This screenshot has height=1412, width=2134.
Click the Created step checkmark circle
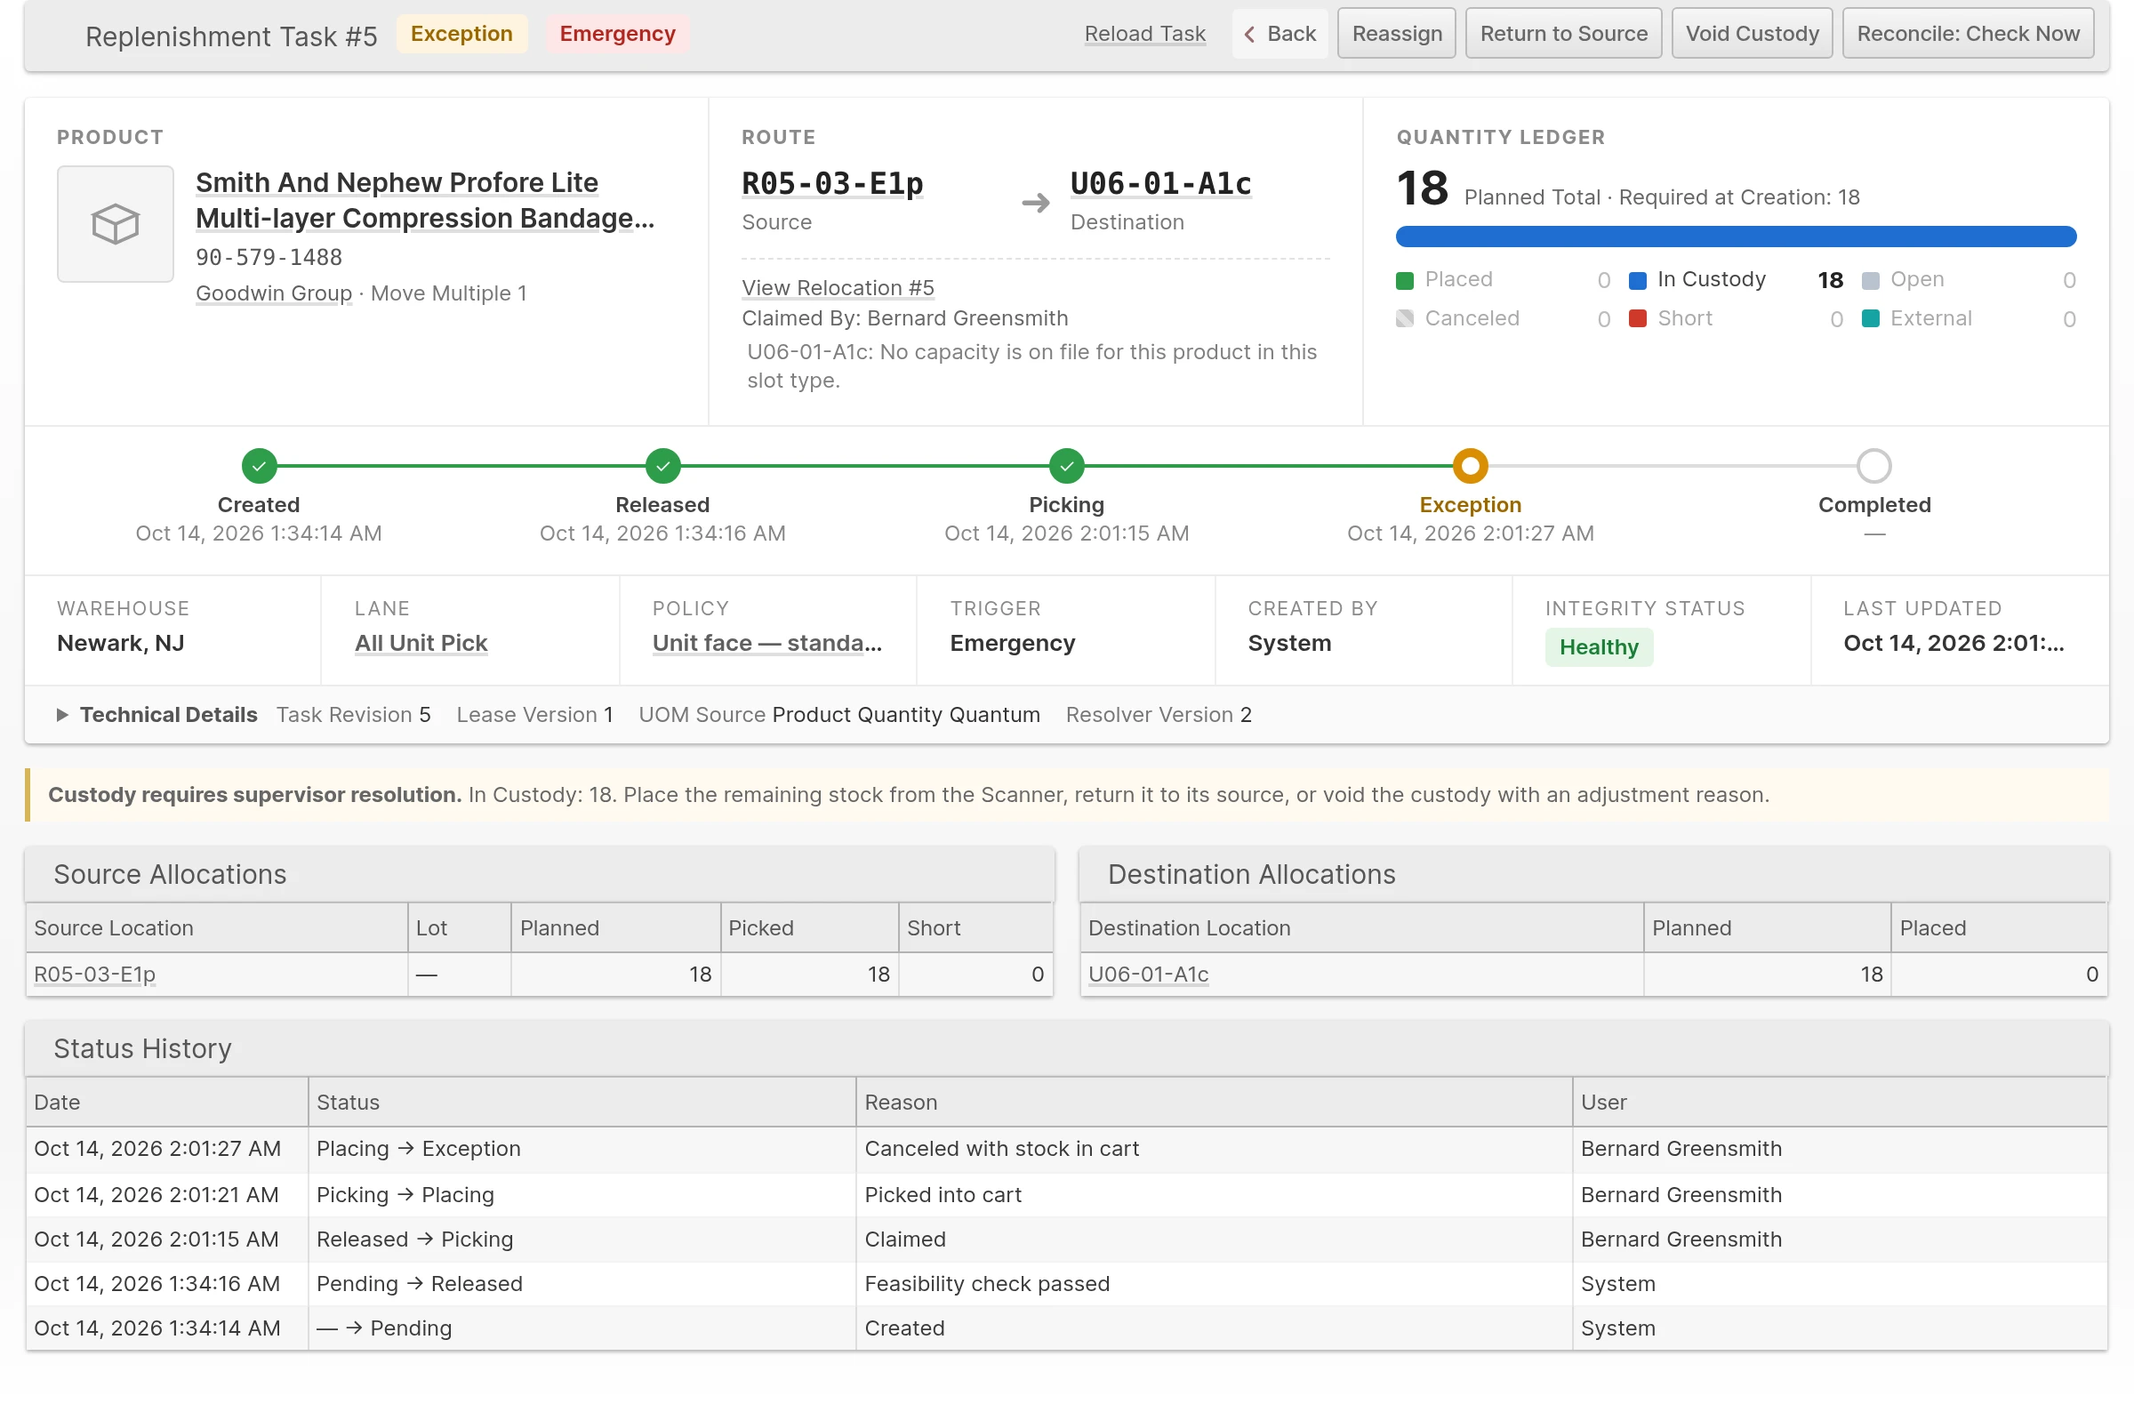click(260, 466)
